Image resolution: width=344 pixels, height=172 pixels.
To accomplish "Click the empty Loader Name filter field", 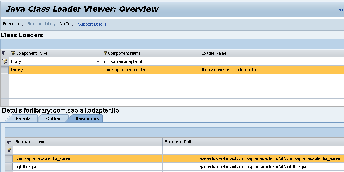I will click(272, 61).
